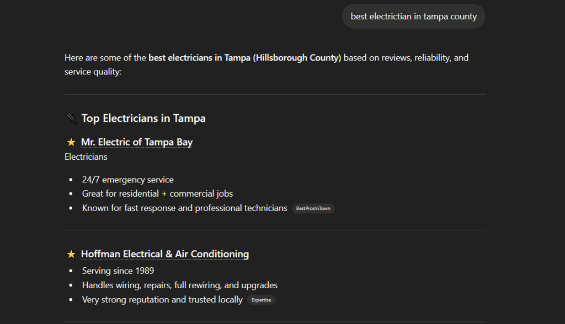This screenshot has height=324, width=565.
Task: Click the bullet dot before 24/7 emergency service
Action: pos(71,180)
